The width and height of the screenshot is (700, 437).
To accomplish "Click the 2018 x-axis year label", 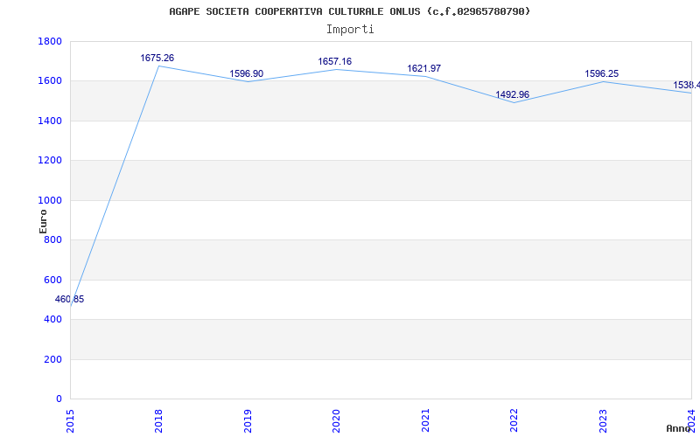I will pos(158,421).
